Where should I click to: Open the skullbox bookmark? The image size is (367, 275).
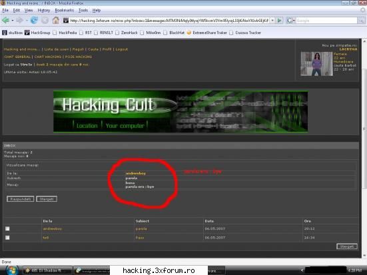[13, 33]
